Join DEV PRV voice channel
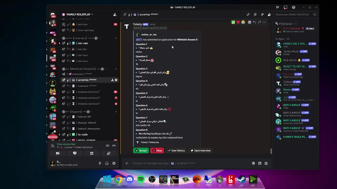This screenshot has height=189, width=337. [90, 49]
